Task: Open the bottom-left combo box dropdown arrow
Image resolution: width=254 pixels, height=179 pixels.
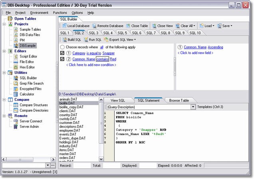Action: click(x=48, y=165)
